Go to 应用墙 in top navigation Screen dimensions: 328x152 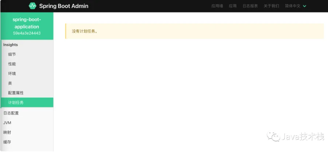pyautogui.click(x=217, y=6)
